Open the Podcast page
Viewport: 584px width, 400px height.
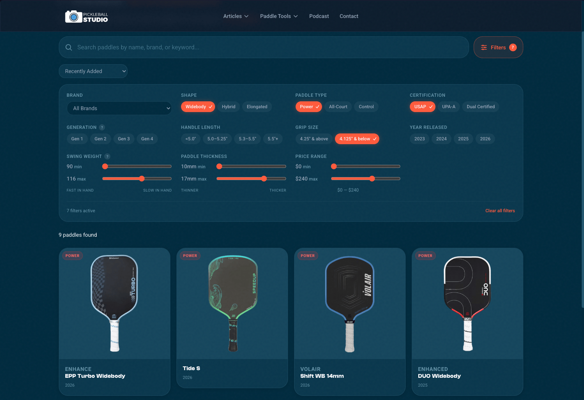point(319,16)
